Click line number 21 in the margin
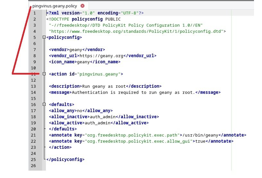 coord(33,135)
